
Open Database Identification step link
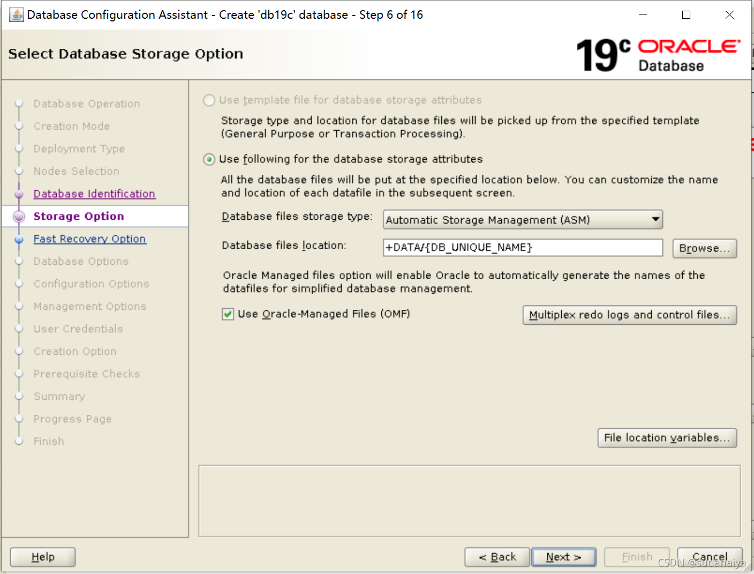click(94, 193)
